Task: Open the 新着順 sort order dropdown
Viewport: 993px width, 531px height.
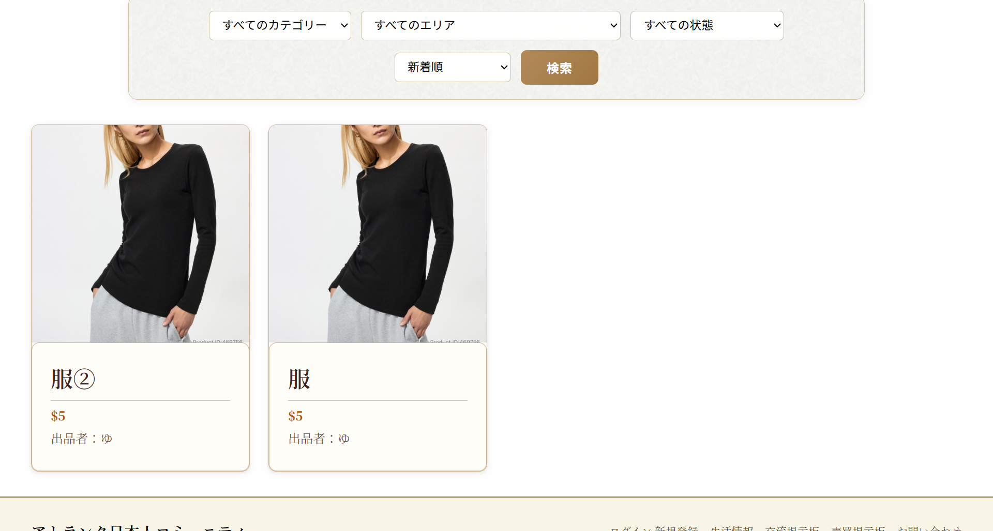Action: (x=452, y=67)
